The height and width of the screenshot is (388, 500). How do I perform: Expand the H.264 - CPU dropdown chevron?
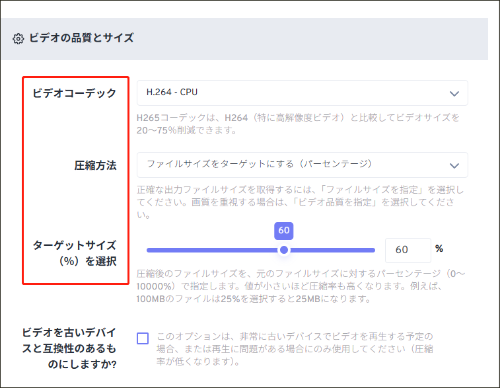point(454,93)
